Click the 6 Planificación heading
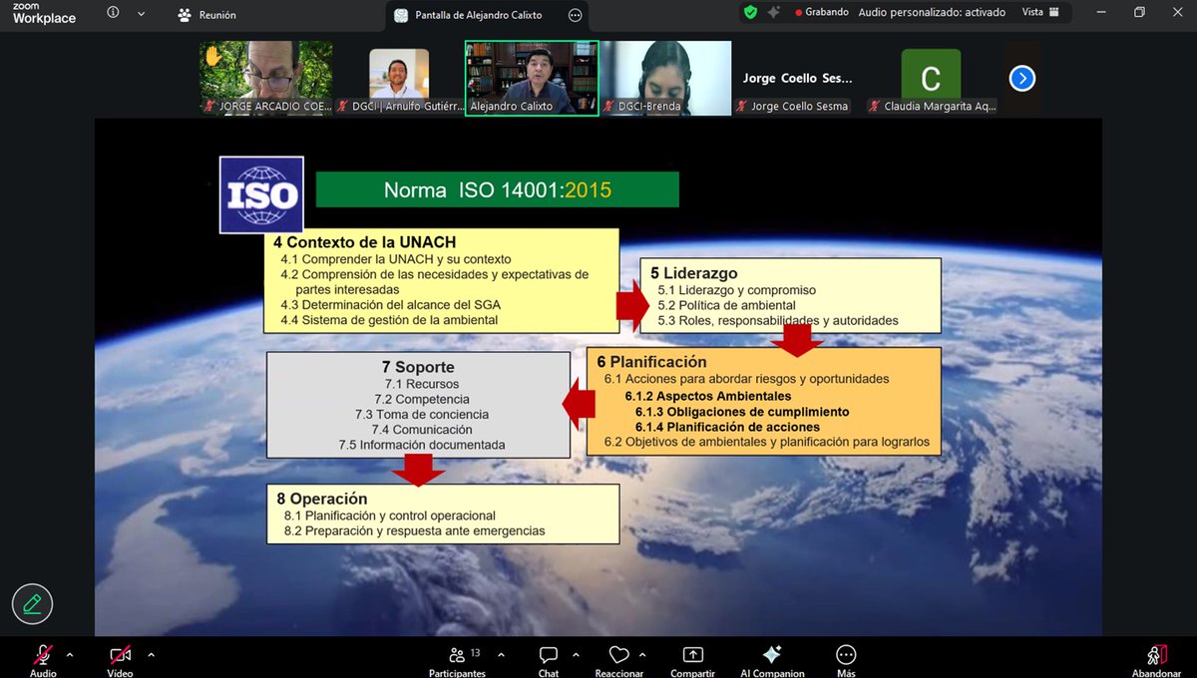1197x678 pixels. (x=651, y=362)
